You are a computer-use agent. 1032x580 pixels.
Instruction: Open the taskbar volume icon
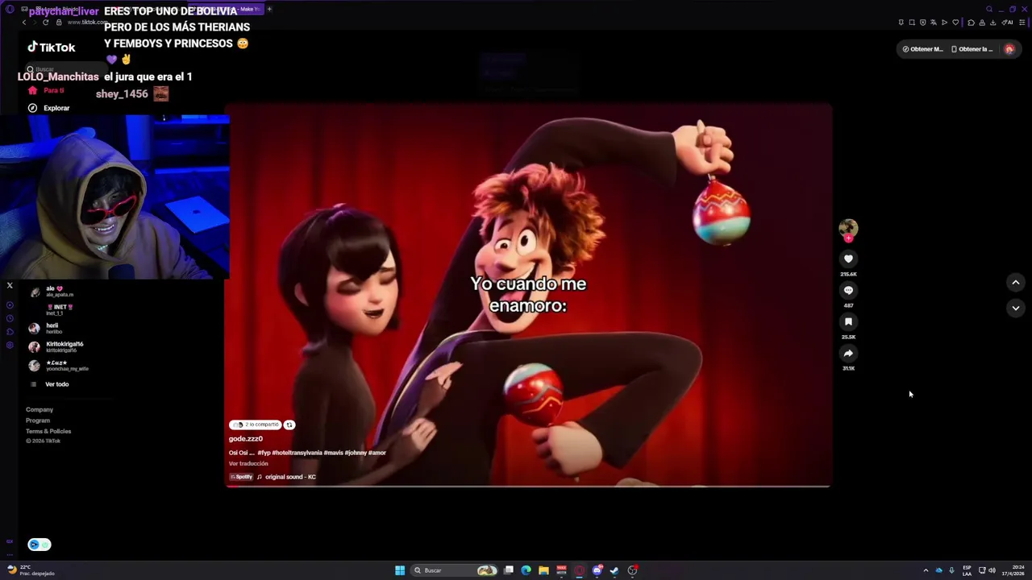pos(992,570)
